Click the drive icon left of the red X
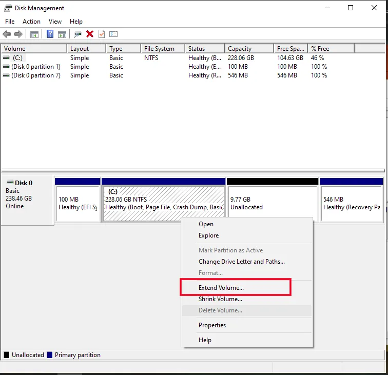Viewport: 388px width, 375px height. pos(77,34)
